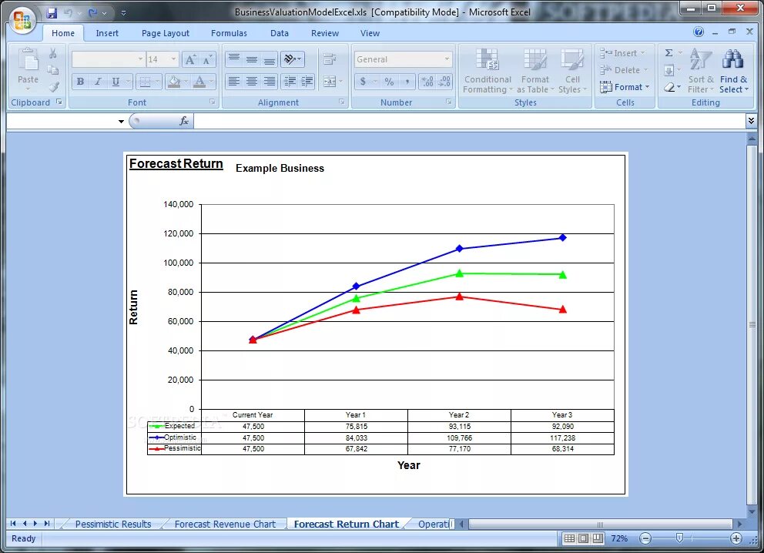The image size is (764, 553).
Task: Click the zoom slider handle
Action: click(x=679, y=538)
